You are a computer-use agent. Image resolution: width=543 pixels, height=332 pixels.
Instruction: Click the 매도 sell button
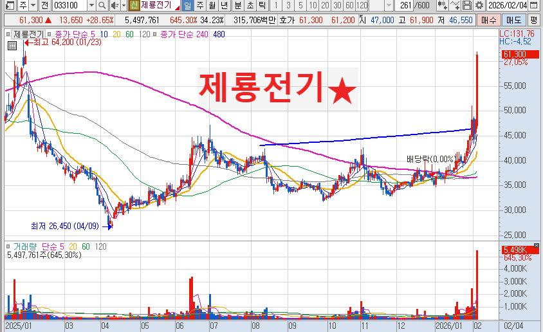pyautogui.click(x=513, y=20)
